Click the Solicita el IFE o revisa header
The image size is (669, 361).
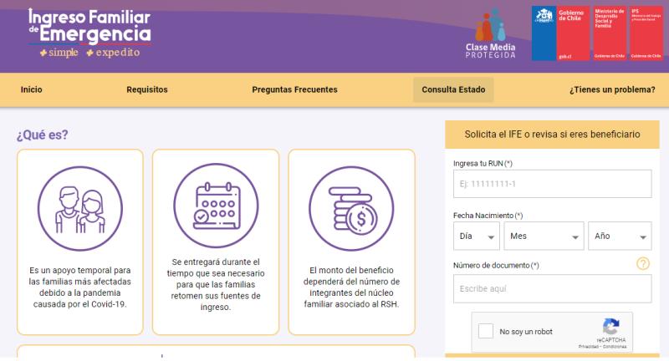(x=552, y=135)
